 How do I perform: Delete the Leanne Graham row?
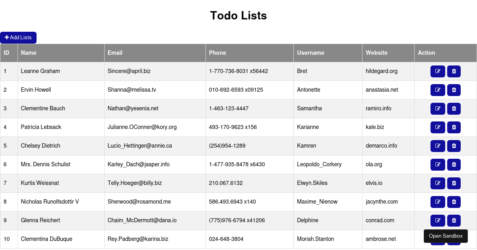[454, 71]
